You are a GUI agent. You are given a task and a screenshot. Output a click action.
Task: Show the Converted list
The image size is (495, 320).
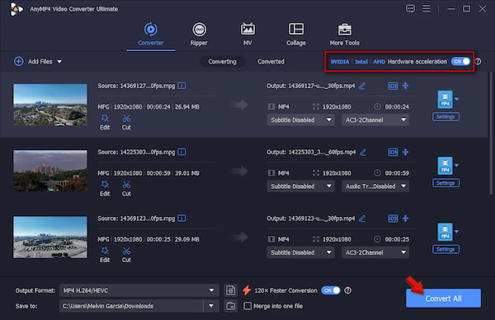click(271, 62)
